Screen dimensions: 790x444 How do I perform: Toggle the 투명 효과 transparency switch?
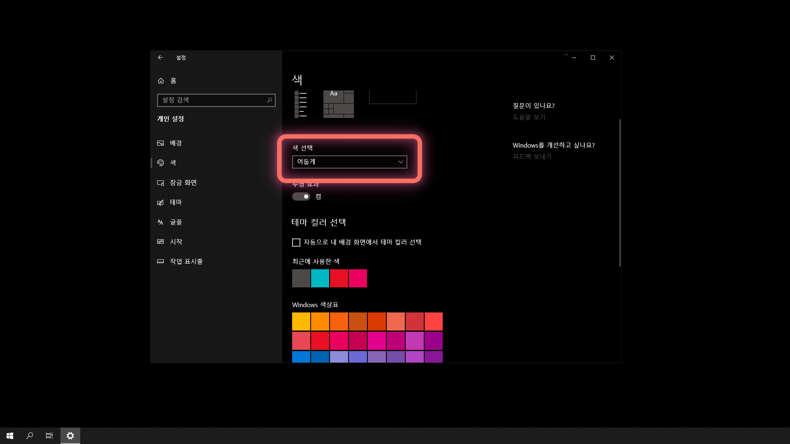tap(301, 197)
